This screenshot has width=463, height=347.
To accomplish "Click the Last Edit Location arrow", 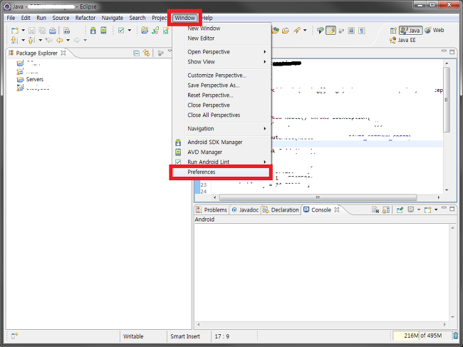I will (x=49, y=40).
